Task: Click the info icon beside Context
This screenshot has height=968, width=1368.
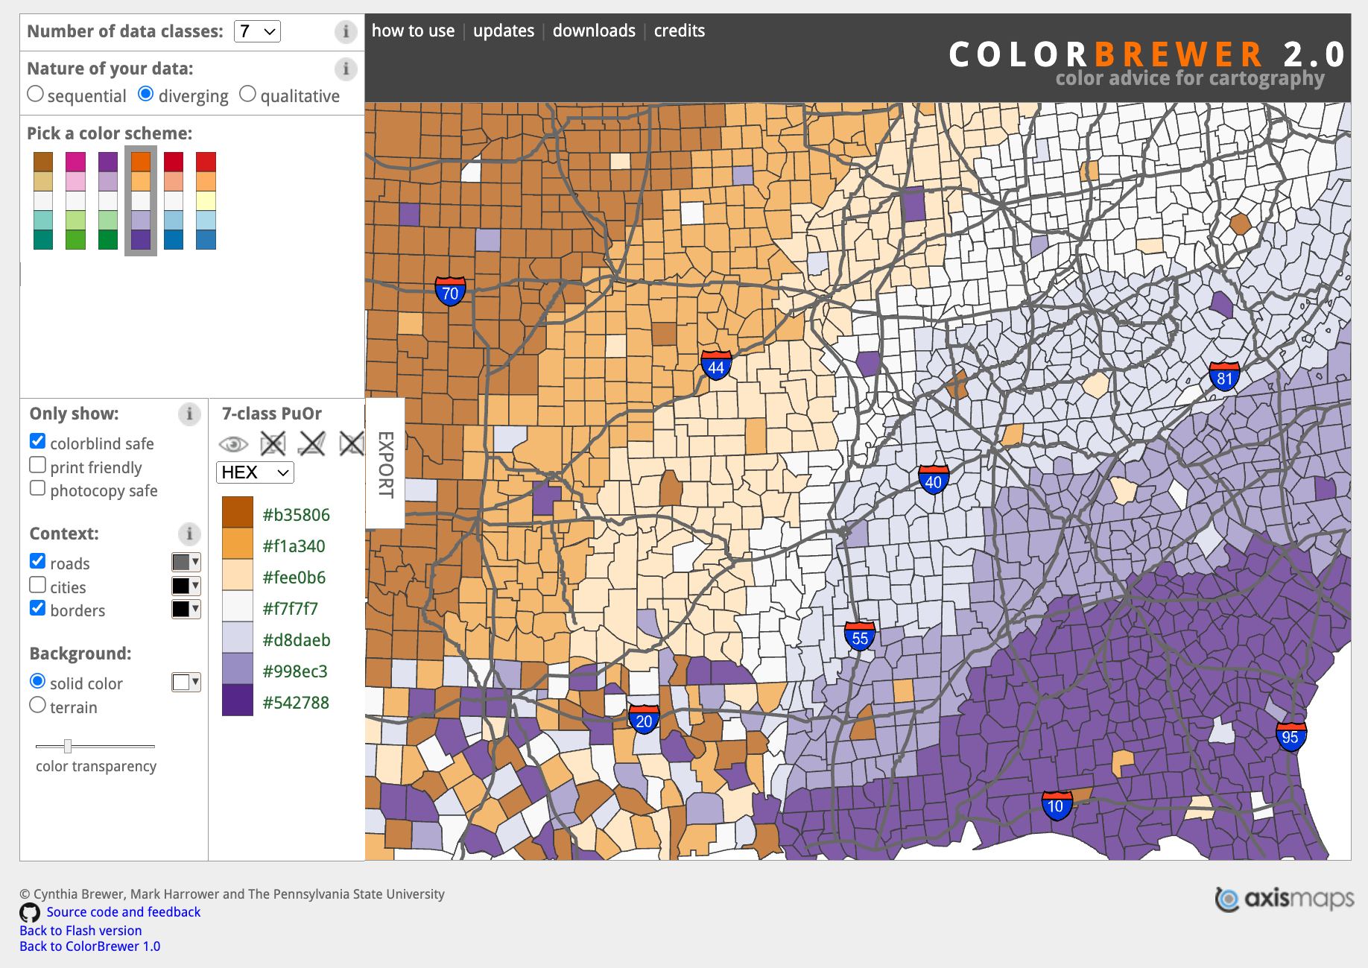Action: coord(189,534)
